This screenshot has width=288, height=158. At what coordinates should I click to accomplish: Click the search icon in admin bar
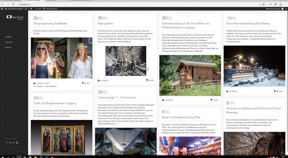[285, 8]
